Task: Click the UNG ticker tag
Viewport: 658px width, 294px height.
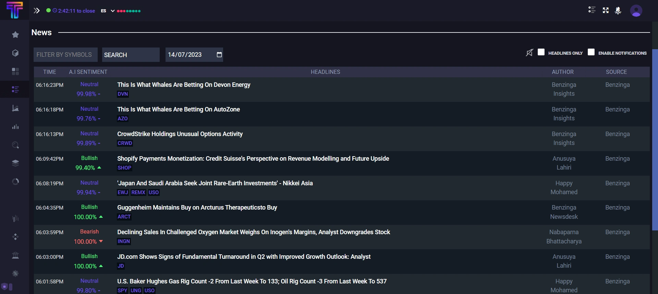Action: (136, 291)
